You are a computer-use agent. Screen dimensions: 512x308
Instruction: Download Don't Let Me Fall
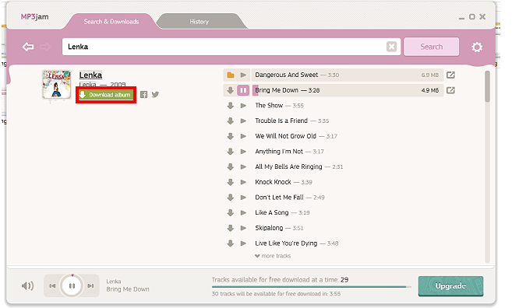pos(231,198)
